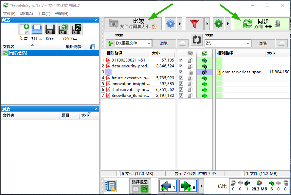The image size is (291, 195).
Task: Open the log panel icon with warning
Action: [x=110, y=186]
